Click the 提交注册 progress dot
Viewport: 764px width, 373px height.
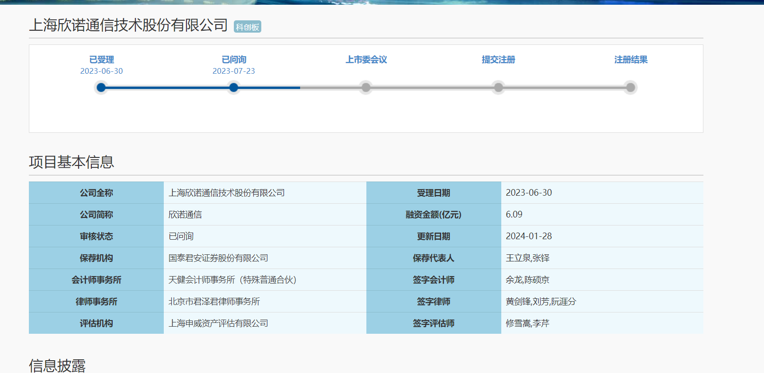coord(498,87)
